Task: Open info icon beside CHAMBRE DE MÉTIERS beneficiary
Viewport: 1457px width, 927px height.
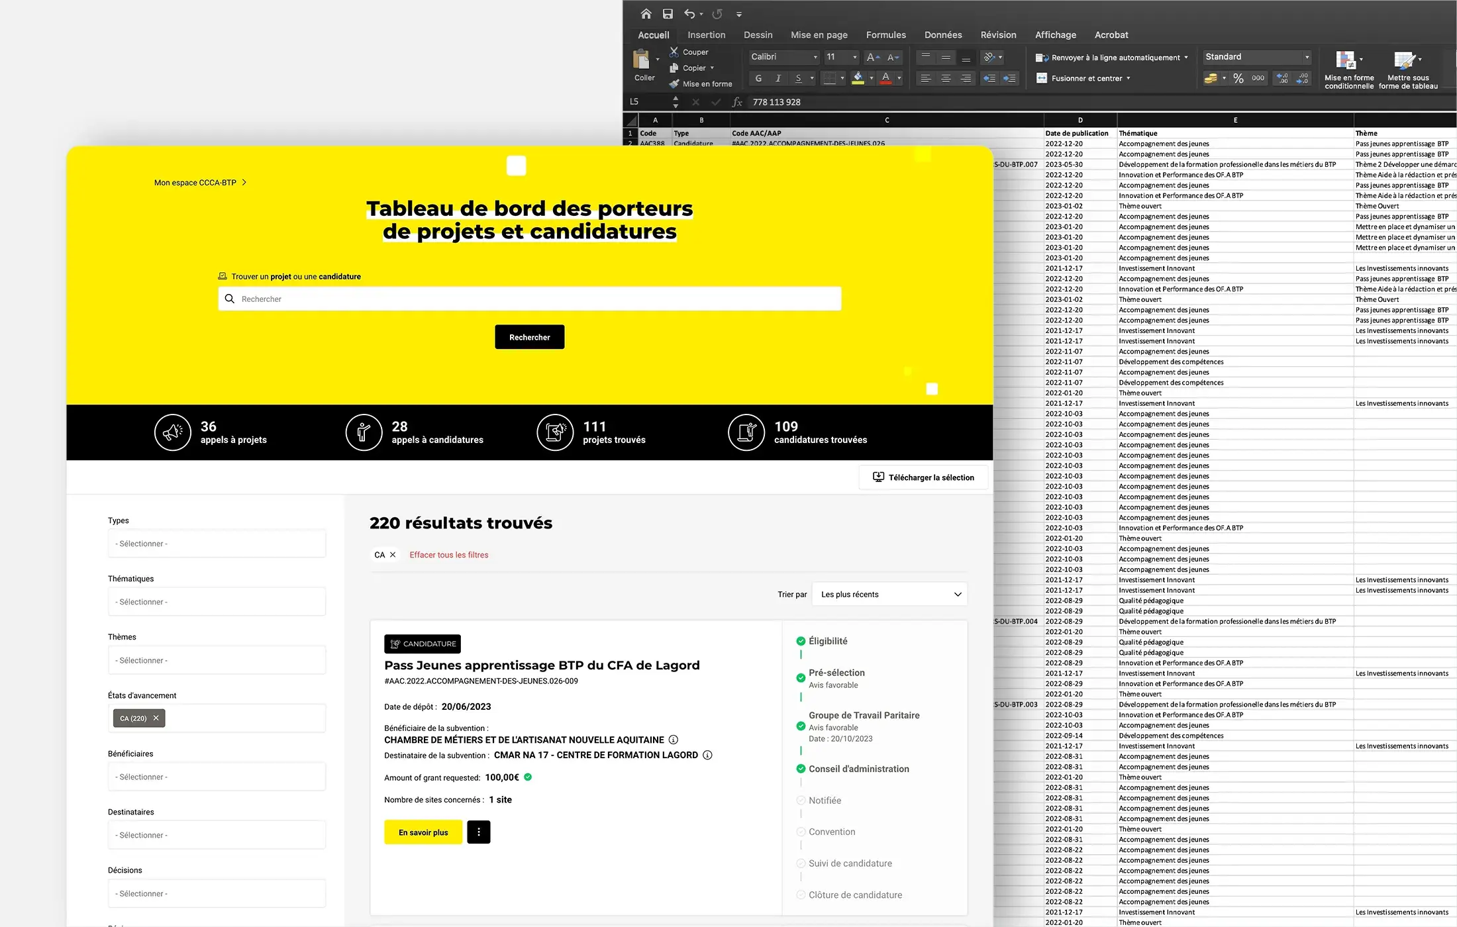Action: (674, 740)
